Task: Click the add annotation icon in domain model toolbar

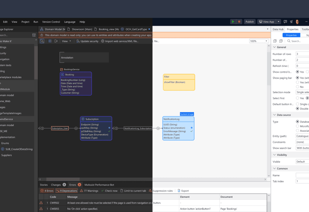Action: pos(56,41)
